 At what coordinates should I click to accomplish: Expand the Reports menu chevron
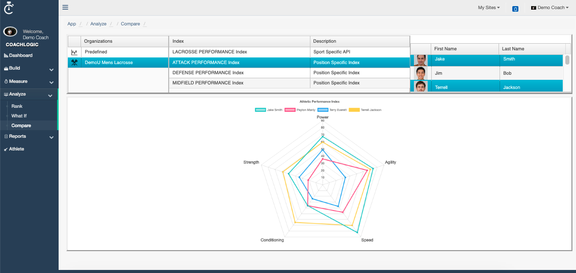pos(51,137)
